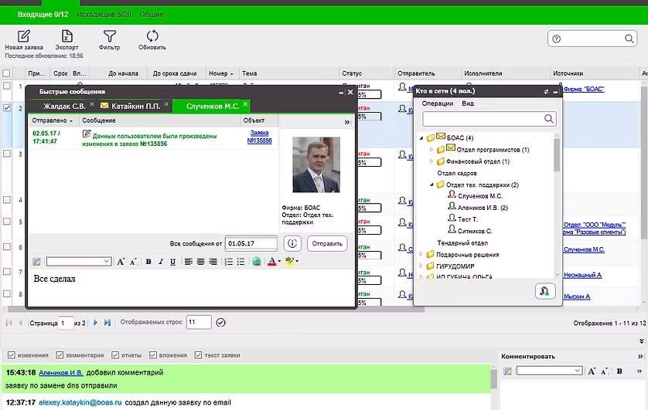The width and height of the screenshot is (648, 410).
Task: Open Фирма: "БОАС" source link
Action: click(x=584, y=89)
